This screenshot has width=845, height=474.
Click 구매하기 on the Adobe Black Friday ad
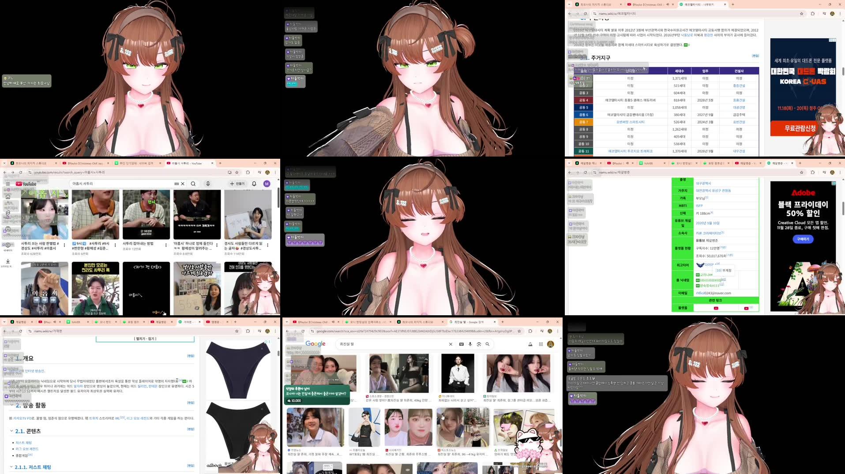pyautogui.click(x=802, y=239)
